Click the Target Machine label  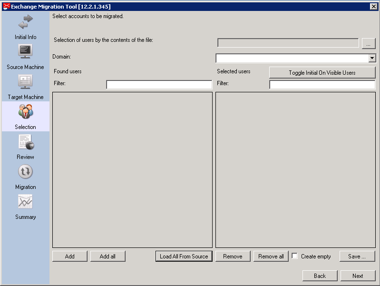(26, 97)
